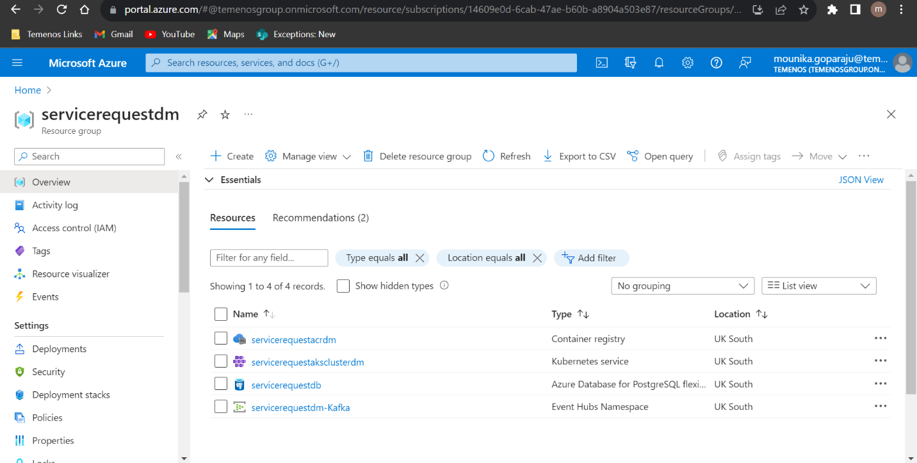The height and width of the screenshot is (463, 917).
Task: Open the Azure portal hamburger menu
Action: pyautogui.click(x=17, y=63)
